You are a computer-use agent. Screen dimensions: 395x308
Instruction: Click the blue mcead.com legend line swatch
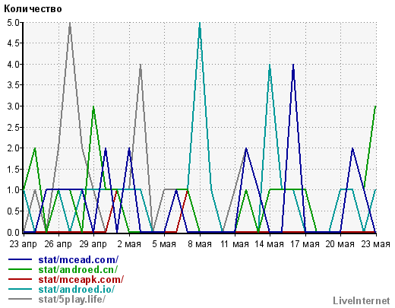21,259
